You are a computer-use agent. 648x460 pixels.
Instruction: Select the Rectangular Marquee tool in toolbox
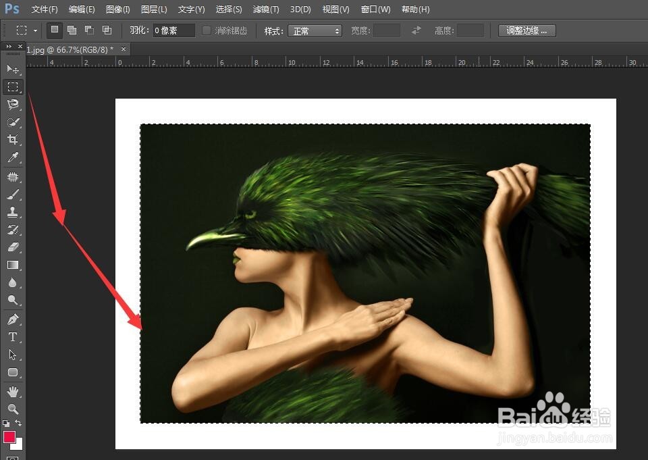click(13, 86)
